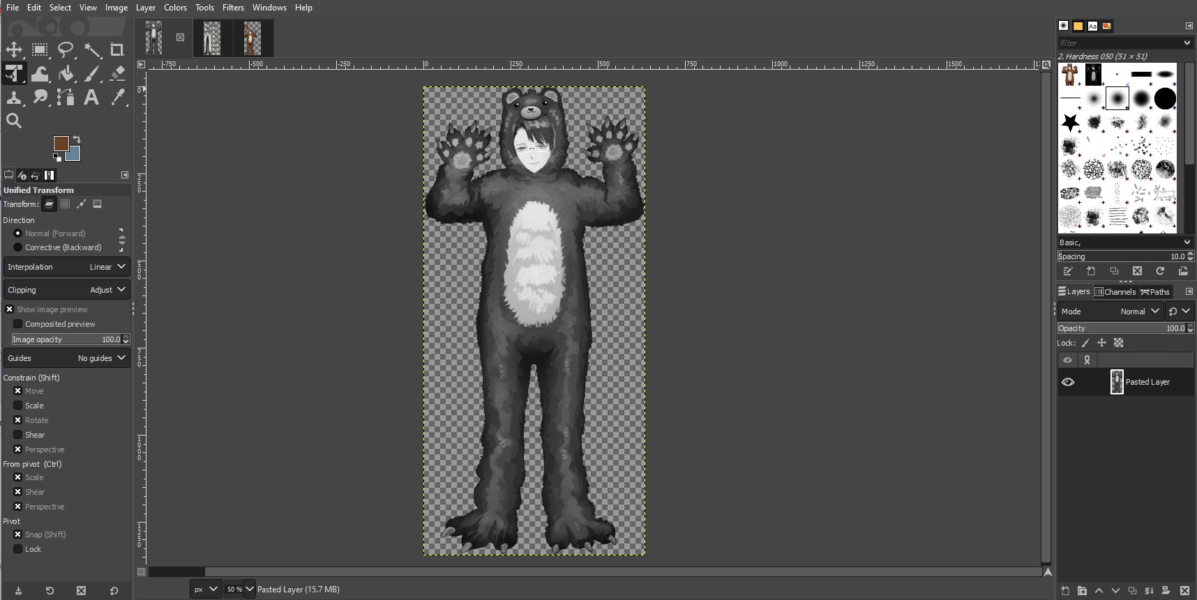
Task: Reset colors to default black and white
Action: (57, 157)
